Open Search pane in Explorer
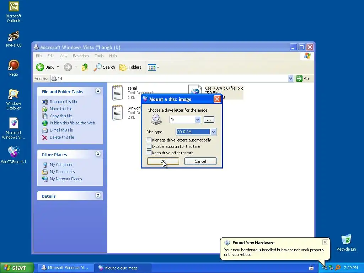Viewport: 364px width, 273px height. coord(105,67)
